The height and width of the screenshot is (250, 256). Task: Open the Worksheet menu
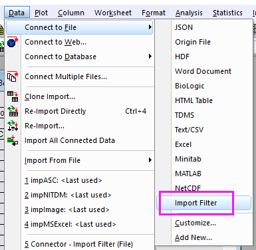[113, 13]
